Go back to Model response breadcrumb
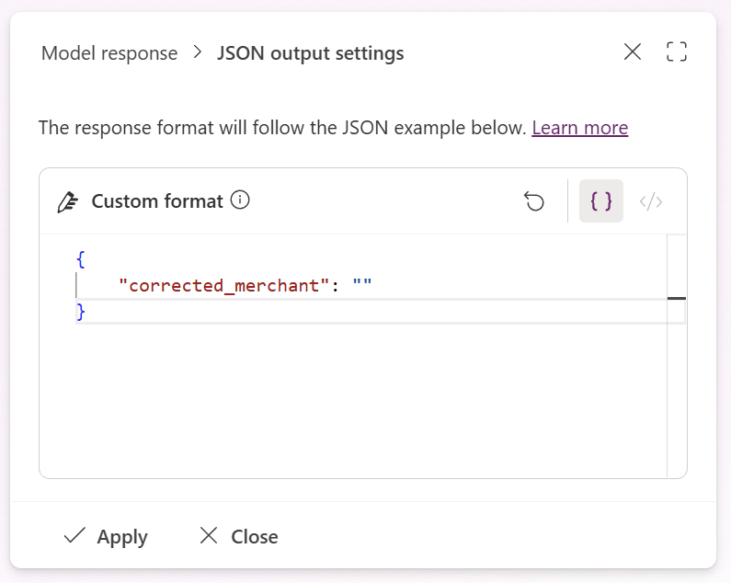Viewport: 731px width, 583px height. click(109, 53)
